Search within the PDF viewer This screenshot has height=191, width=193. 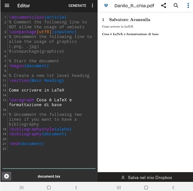[176, 5]
